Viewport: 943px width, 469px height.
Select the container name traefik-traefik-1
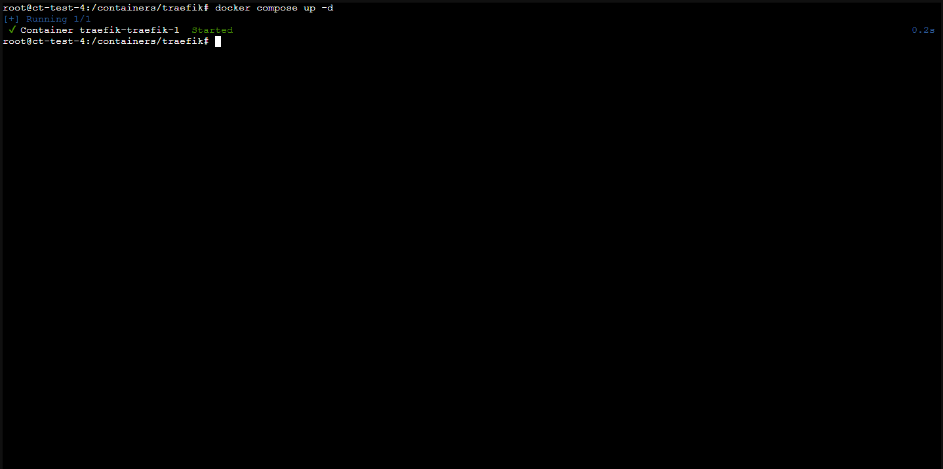click(129, 30)
